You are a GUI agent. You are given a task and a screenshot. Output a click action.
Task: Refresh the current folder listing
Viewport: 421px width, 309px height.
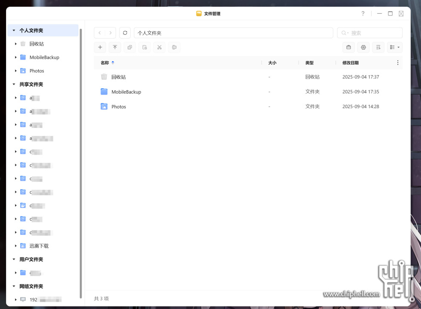[125, 33]
